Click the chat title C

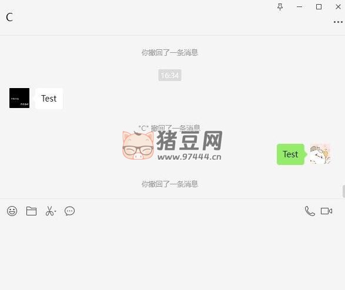click(x=9, y=17)
